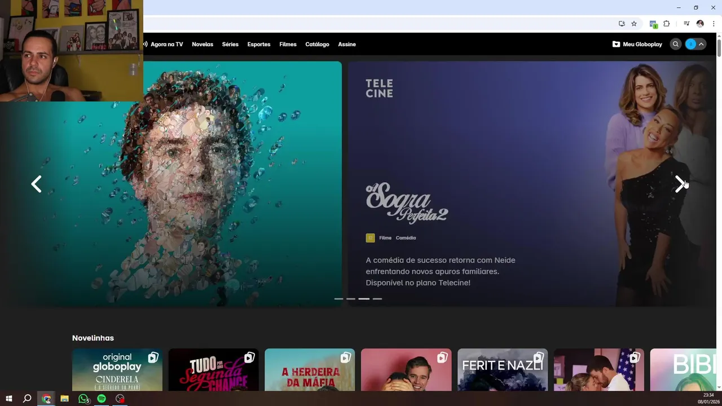Open the Chrome extensions puzzle icon
The height and width of the screenshot is (406, 722).
[x=666, y=24]
